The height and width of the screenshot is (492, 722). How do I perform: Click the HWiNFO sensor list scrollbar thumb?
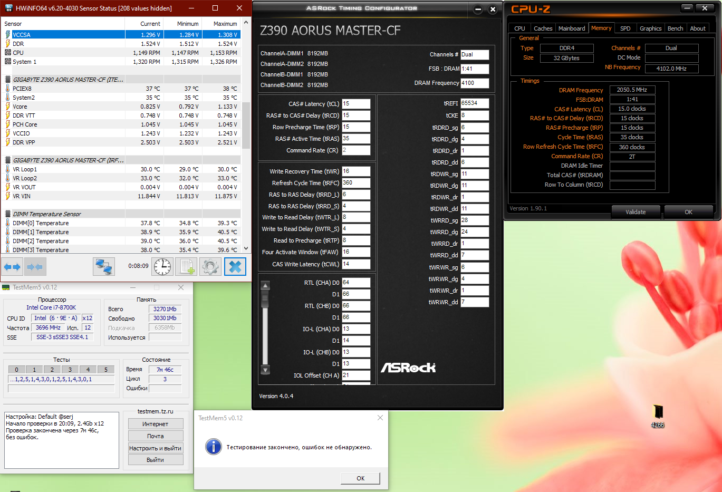click(246, 126)
